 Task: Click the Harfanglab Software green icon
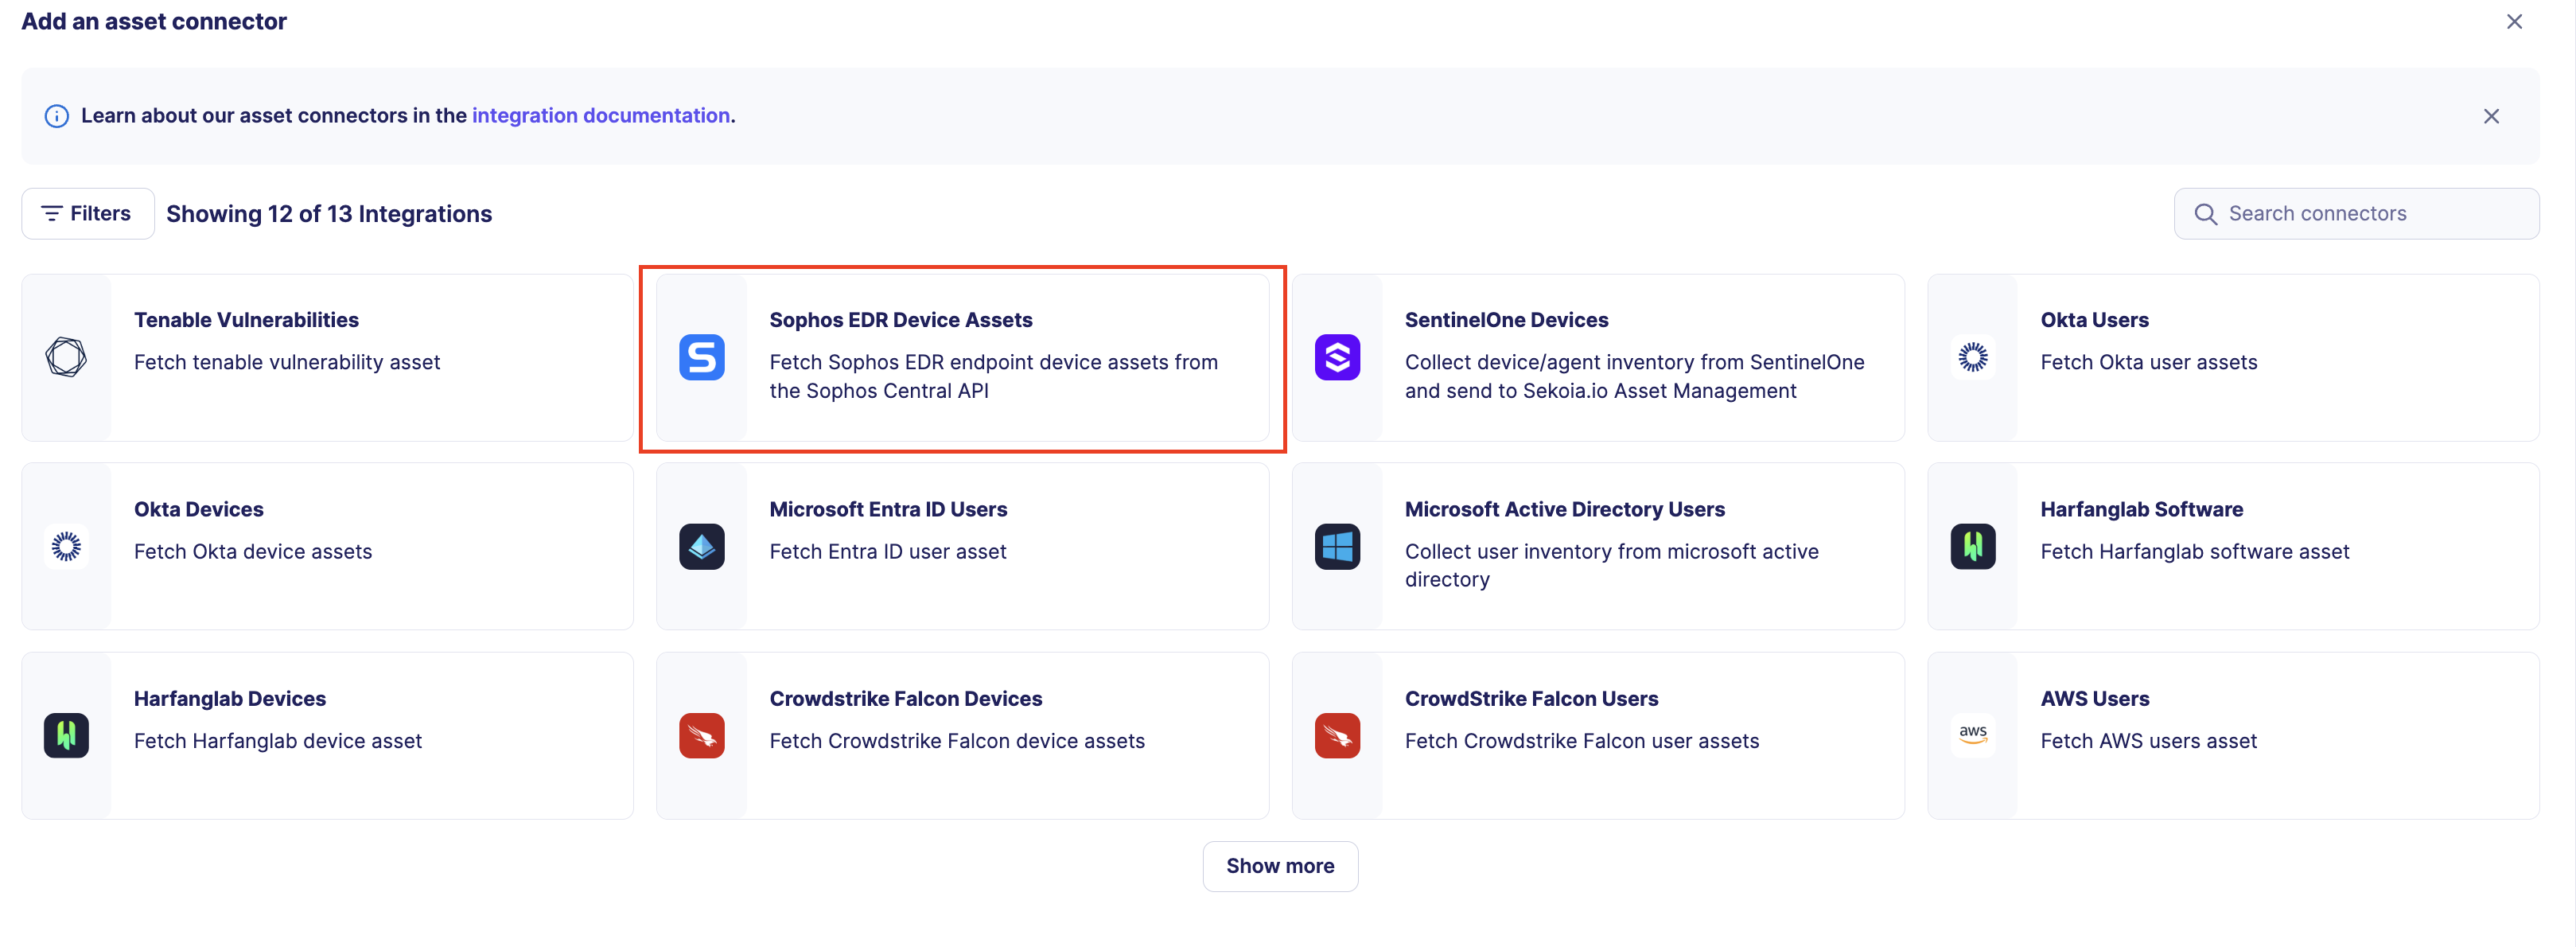[x=1972, y=546]
